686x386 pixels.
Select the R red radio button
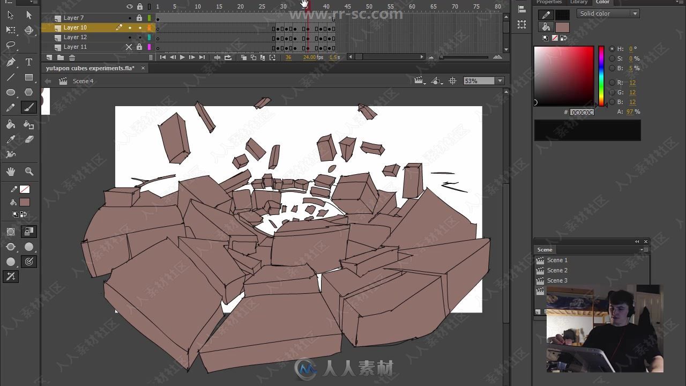coord(612,83)
